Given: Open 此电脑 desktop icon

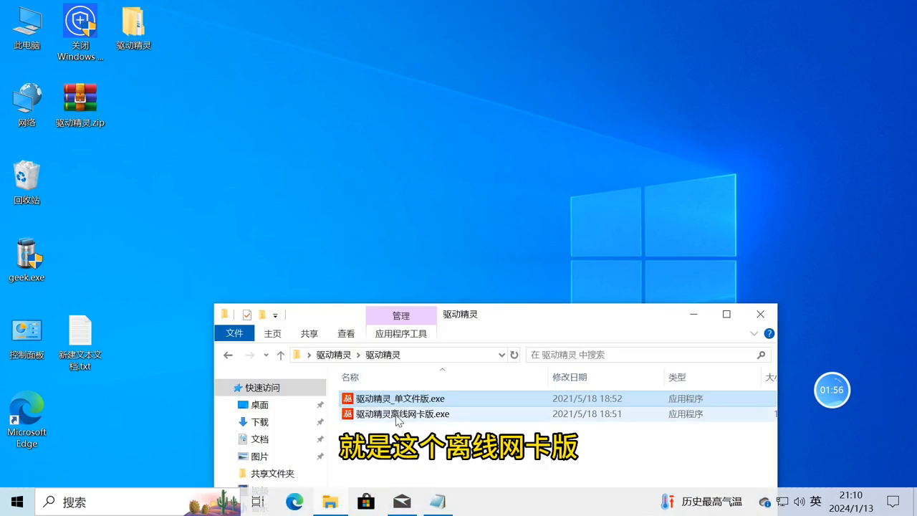Looking at the screenshot, I should [x=27, y=29].
